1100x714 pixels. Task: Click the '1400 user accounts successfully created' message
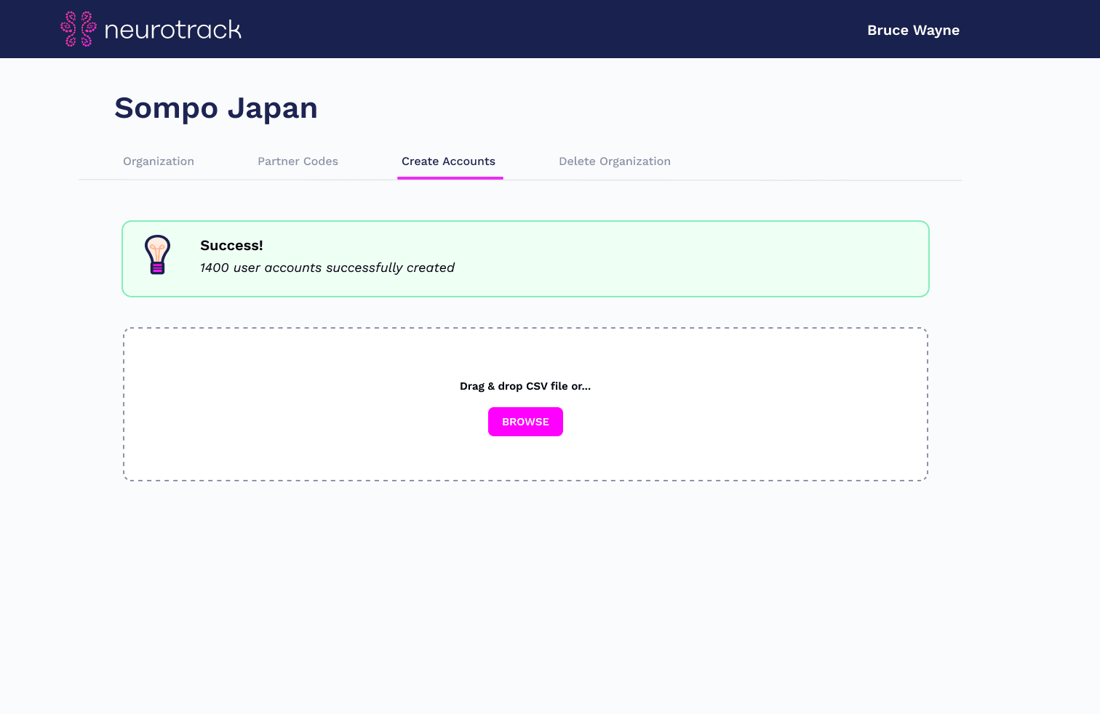[327, 268]
